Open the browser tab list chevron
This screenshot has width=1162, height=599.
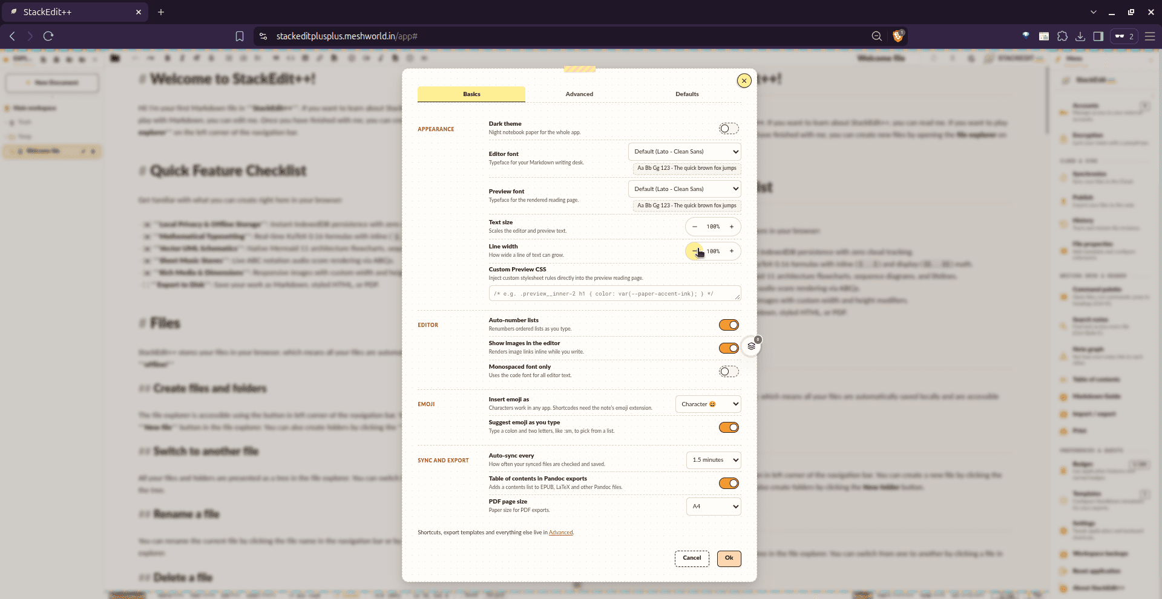tap(1093, 12)
